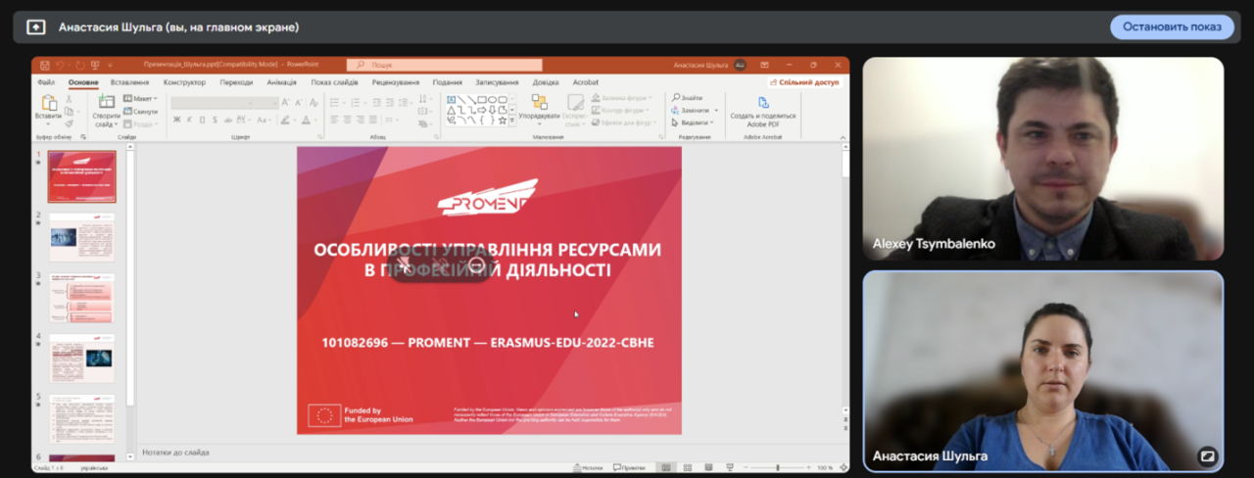Adjust the zoom slider in status bar

[x=777, y=468]
